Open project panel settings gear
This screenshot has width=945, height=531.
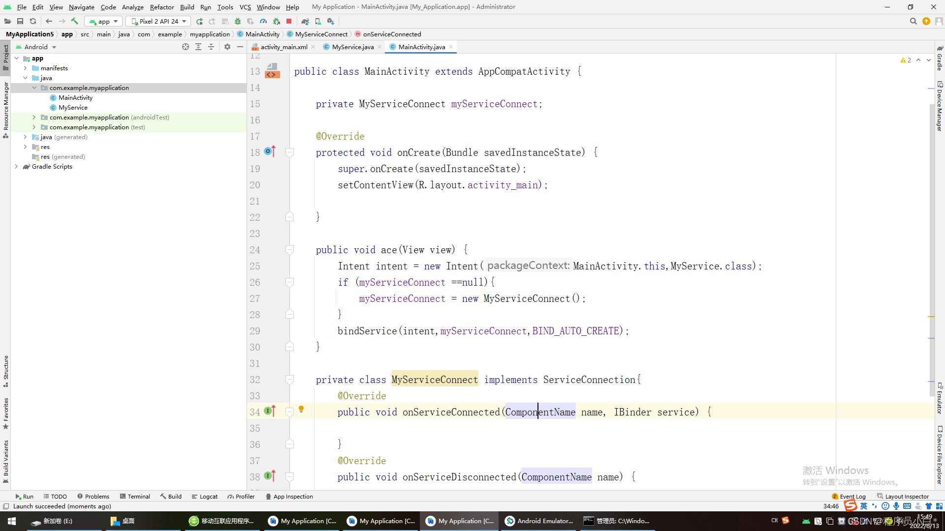(227, 47)
